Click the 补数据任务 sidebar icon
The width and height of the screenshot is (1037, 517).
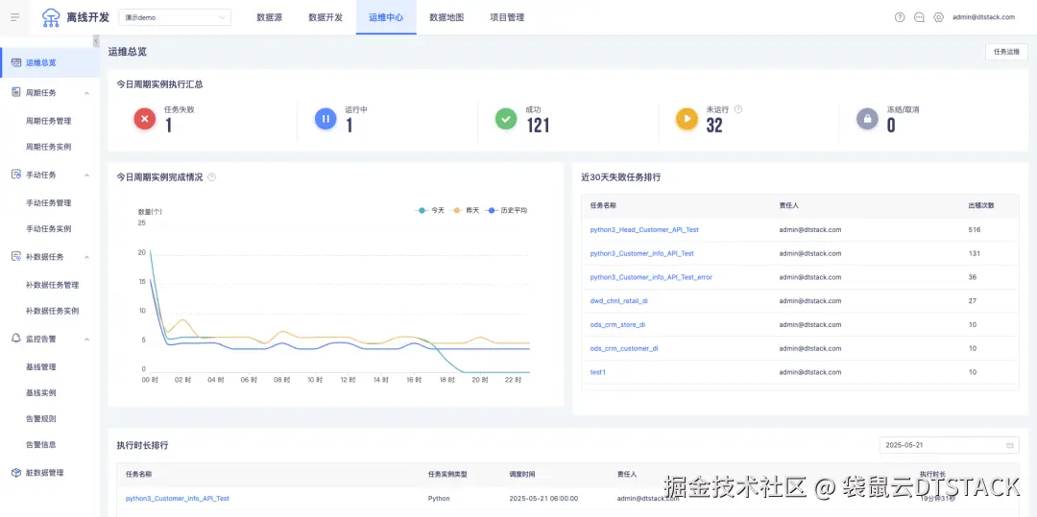[x=16, y=257]
